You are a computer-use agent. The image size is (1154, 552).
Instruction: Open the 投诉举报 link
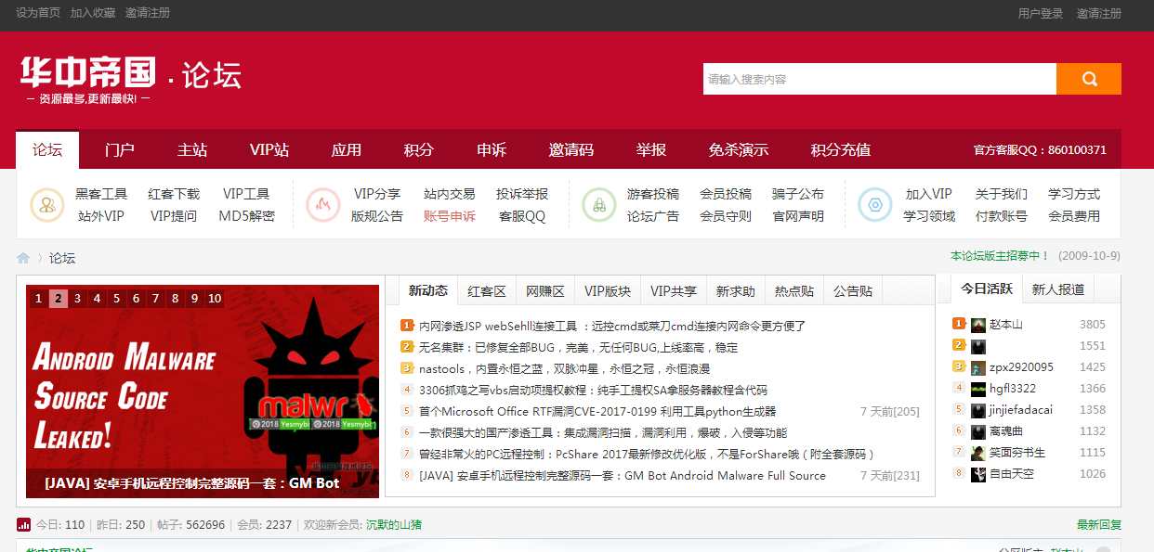point(522,194)
